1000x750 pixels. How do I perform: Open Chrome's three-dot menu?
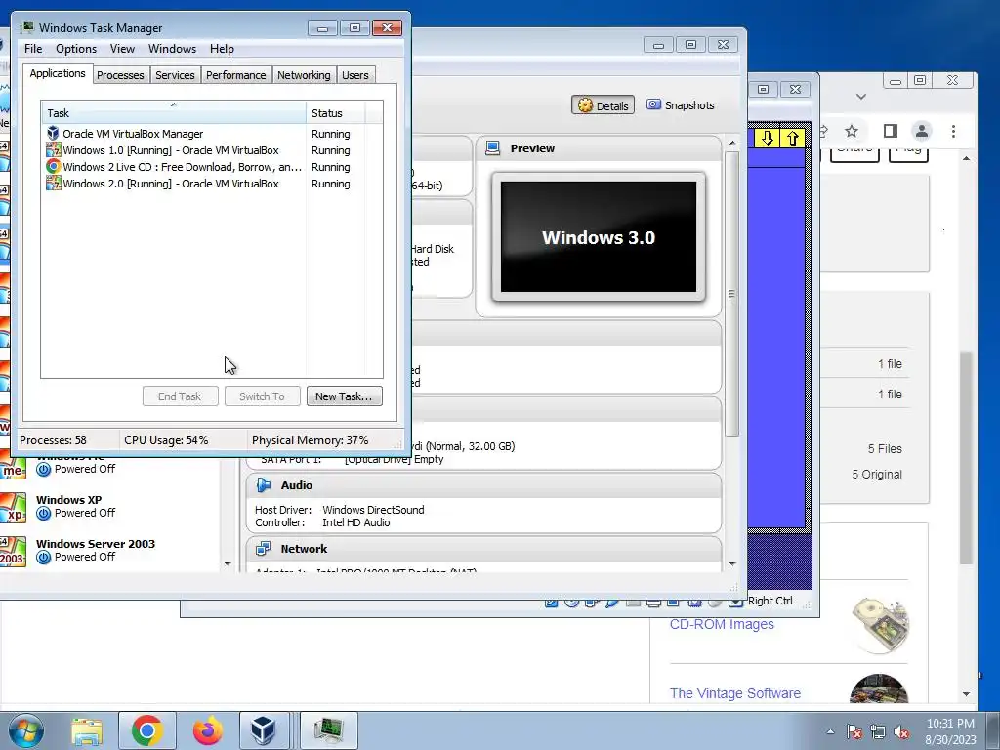click(953, 132)
